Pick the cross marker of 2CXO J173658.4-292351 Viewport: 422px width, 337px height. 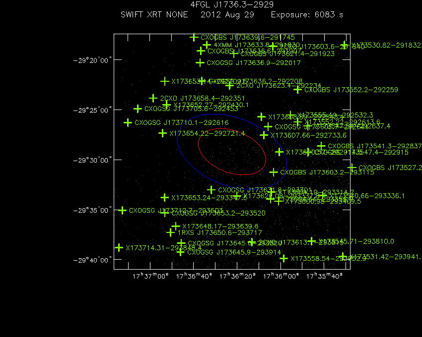click(153, 98)
